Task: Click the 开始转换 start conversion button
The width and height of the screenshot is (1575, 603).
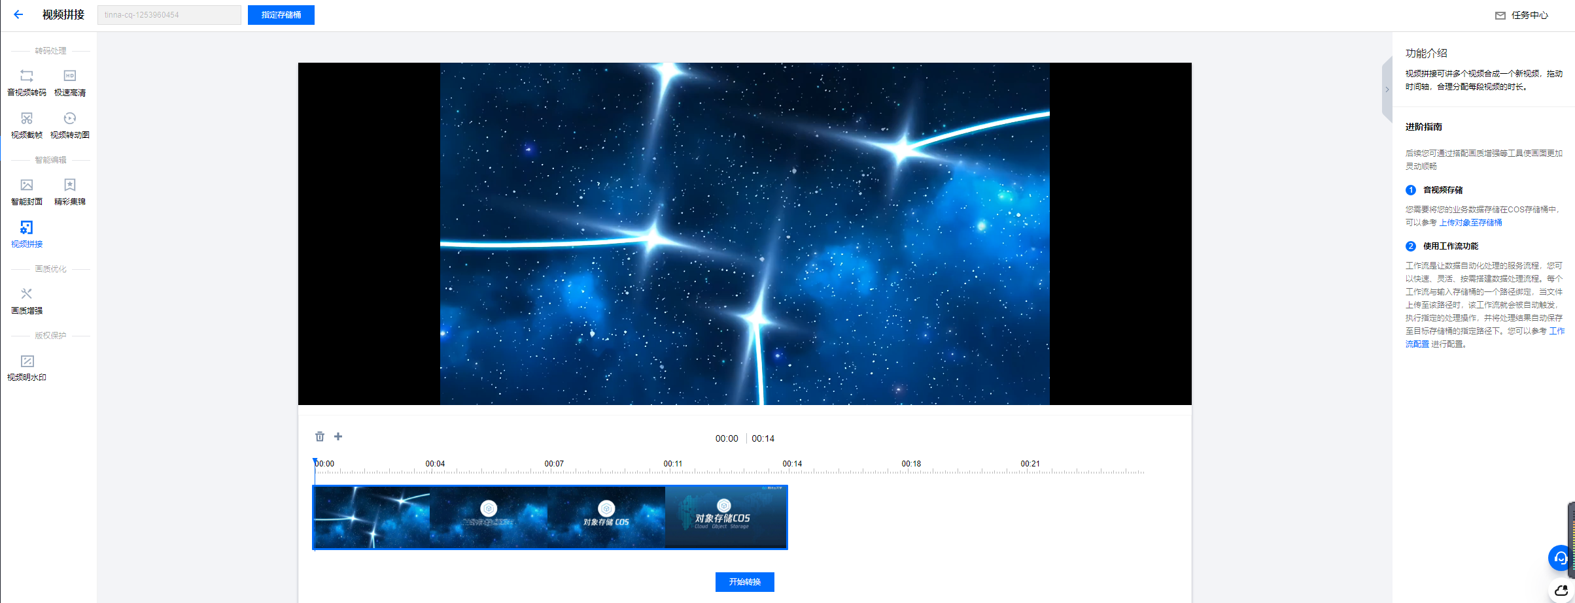Action: (745, 582)
